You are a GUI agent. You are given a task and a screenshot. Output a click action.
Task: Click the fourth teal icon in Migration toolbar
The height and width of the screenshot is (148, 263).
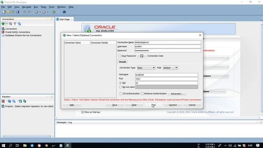(20, 101)
